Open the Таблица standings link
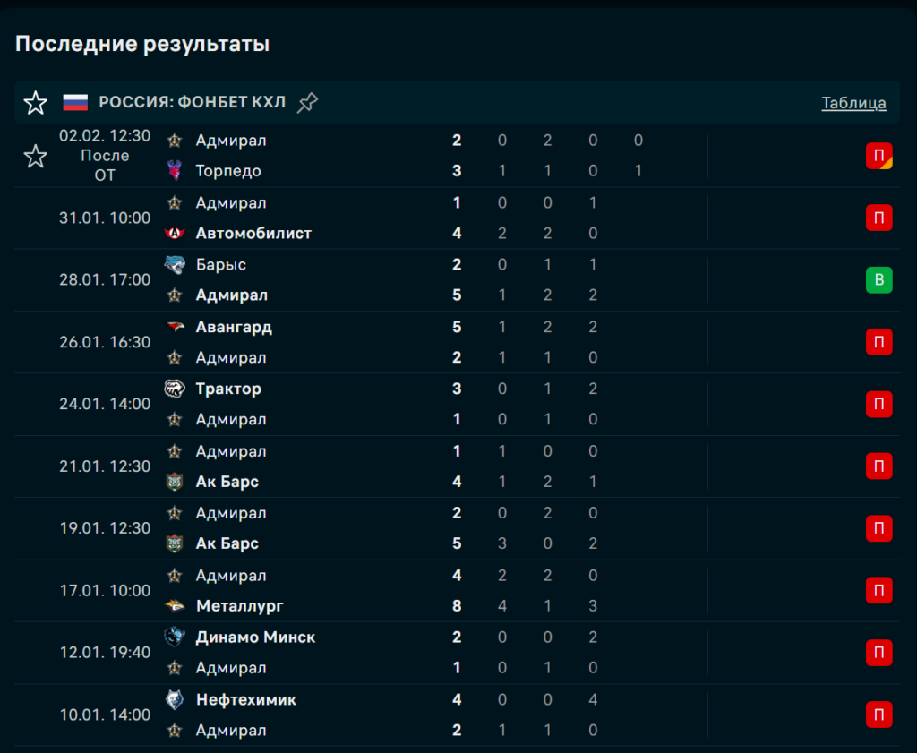 pos(853,103)
